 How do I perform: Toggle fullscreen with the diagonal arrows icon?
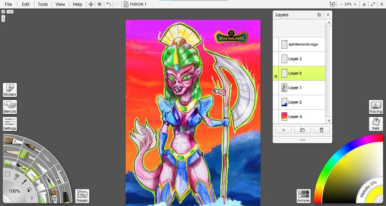[373, 5]
